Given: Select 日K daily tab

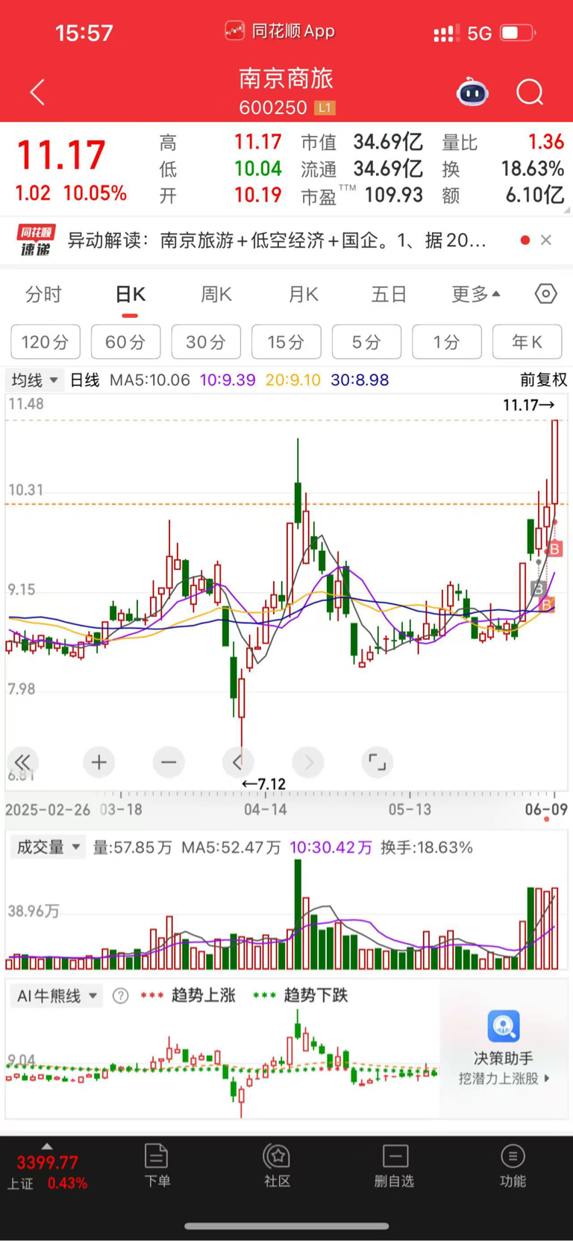Looking at the screenshot, I should coord(131,294).
